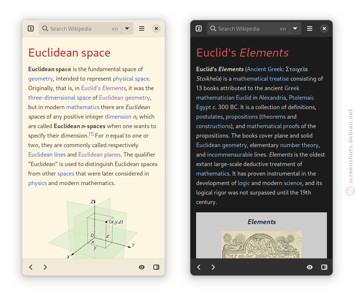Click "Euclid's Elements" article title
The image size is (355, 300).
(x=242, y=53)
